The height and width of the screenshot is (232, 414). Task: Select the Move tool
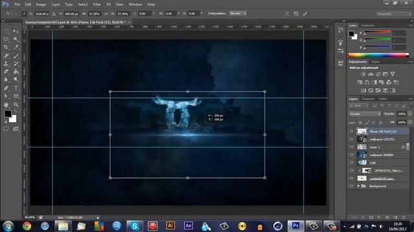[16, 32]
